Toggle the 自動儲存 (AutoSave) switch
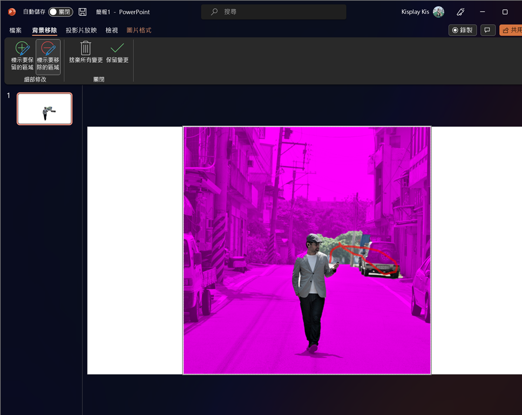The image size is (522, 415). [60, 12]
